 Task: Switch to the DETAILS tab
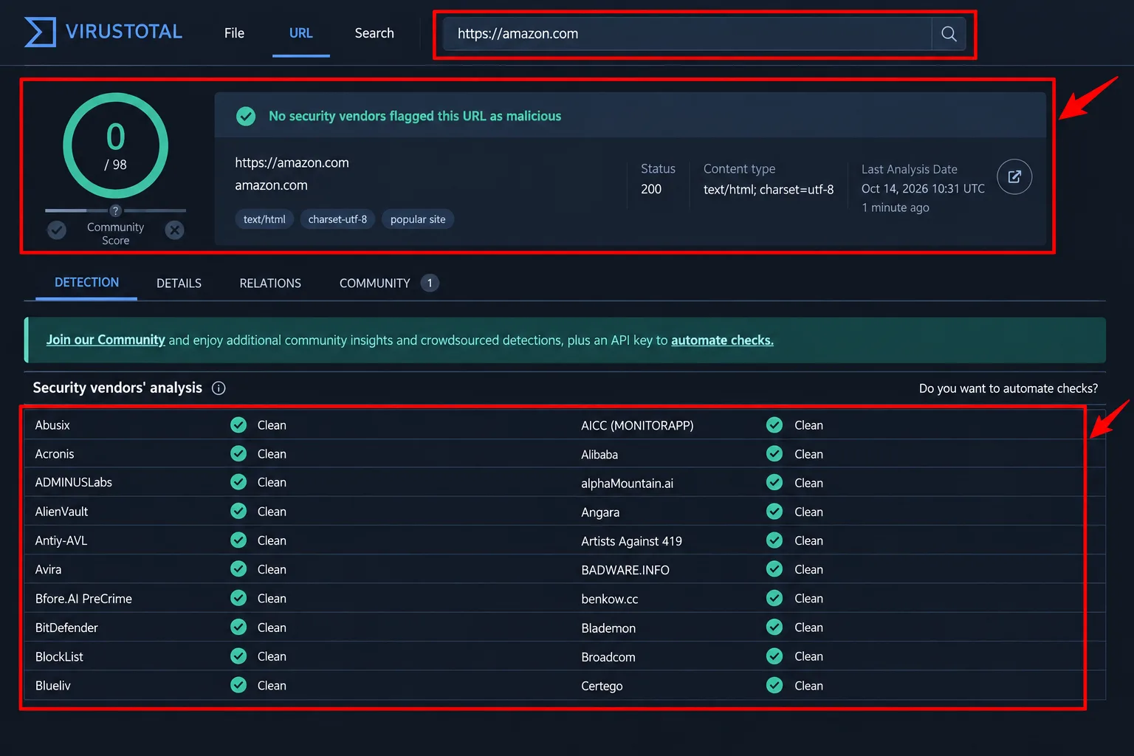tap(179, 283)
